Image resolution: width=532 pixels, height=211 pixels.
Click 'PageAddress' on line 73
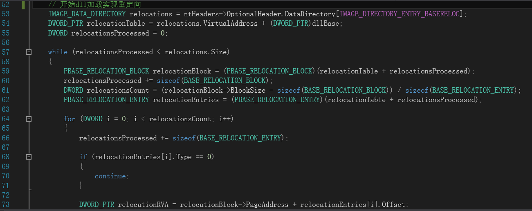coord(267,204)
